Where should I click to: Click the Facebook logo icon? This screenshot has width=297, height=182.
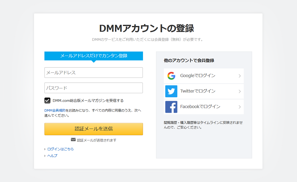(x=171, y=107)
